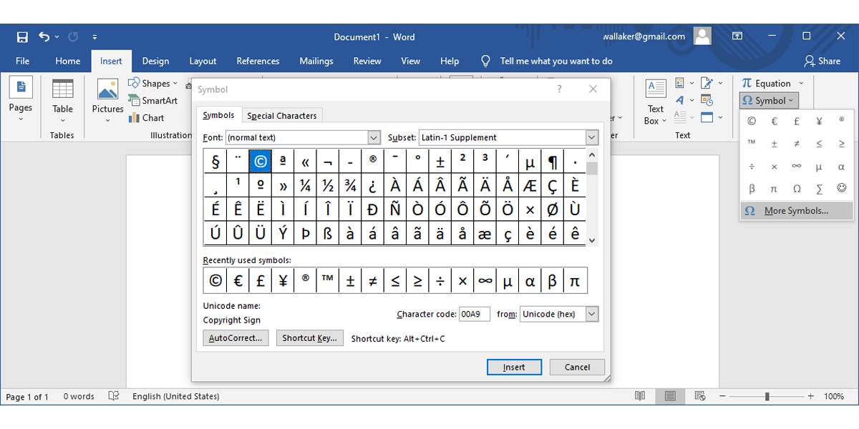Viewport: 859px width, 429px height.
Task: Click the AutoCorrect button
Action: pyautogui.click(x=236, y=337)
